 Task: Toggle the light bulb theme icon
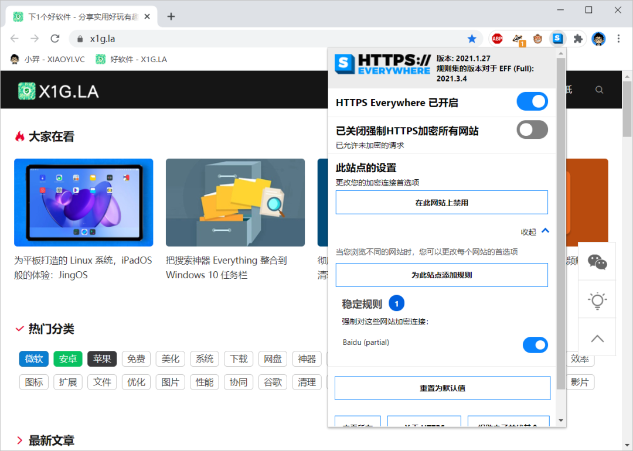tap(597, 300)
